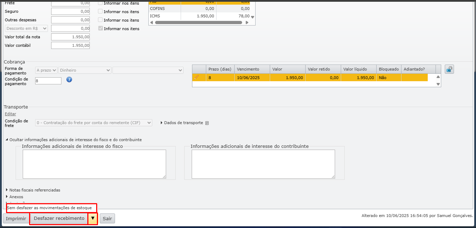Click the tax table scroll right arrow
Screen dimensions: 476x228
coord(247,22)
